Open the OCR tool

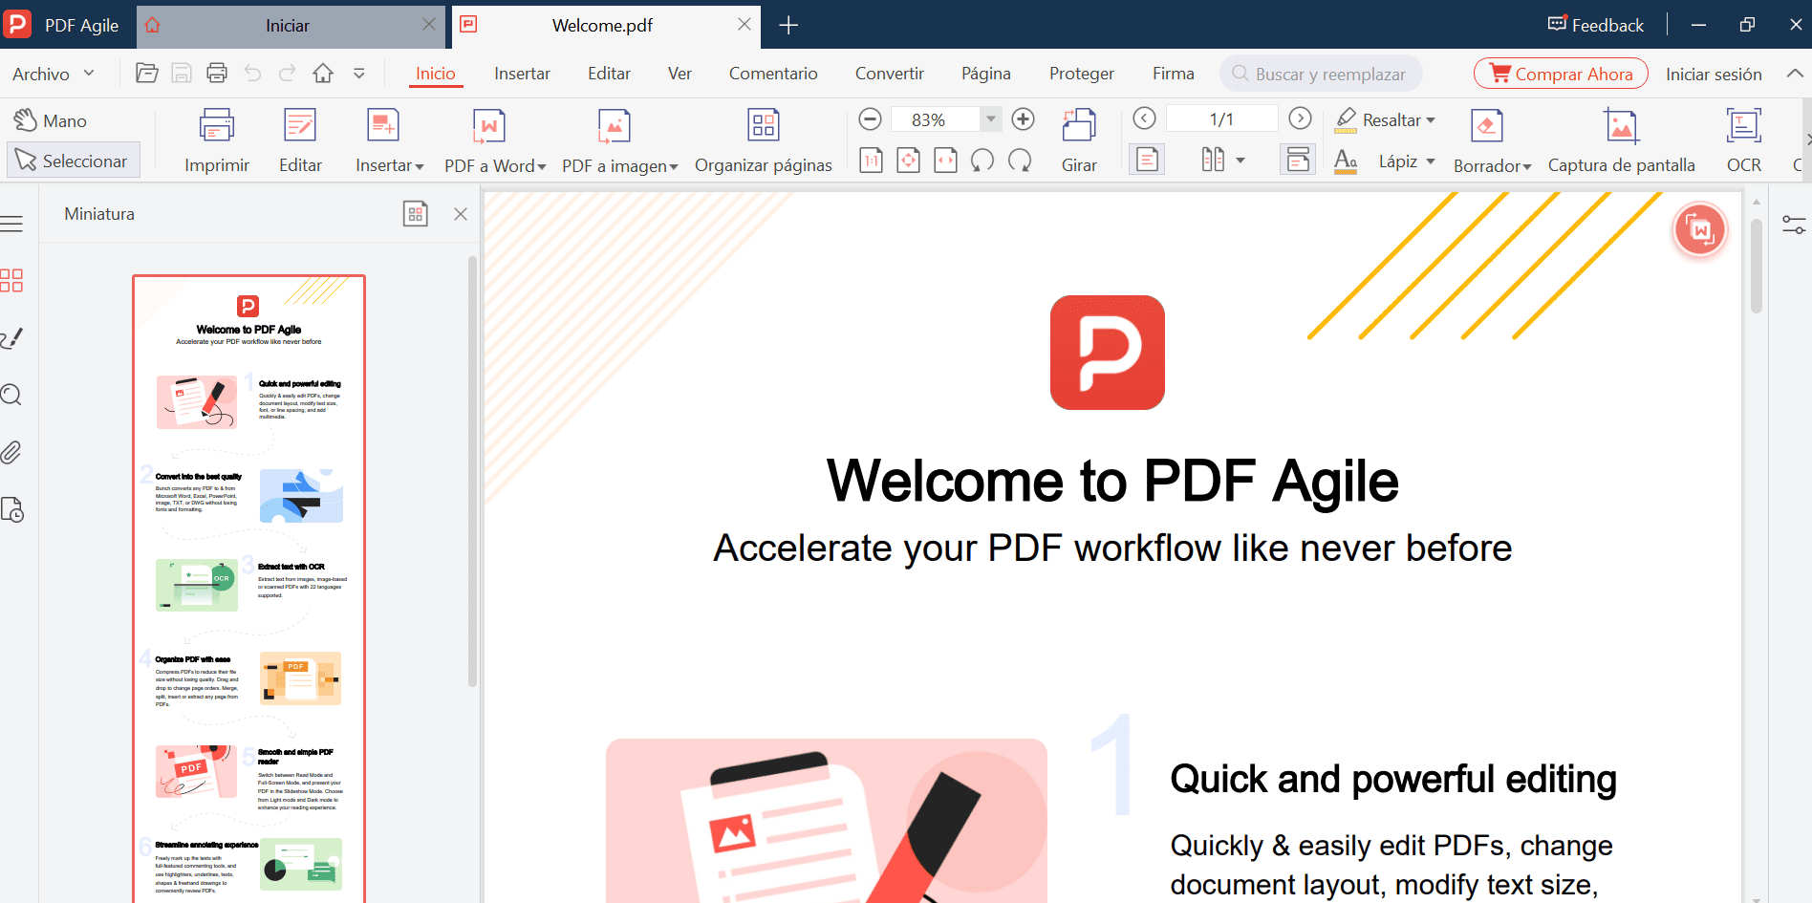pos(1742,139)
